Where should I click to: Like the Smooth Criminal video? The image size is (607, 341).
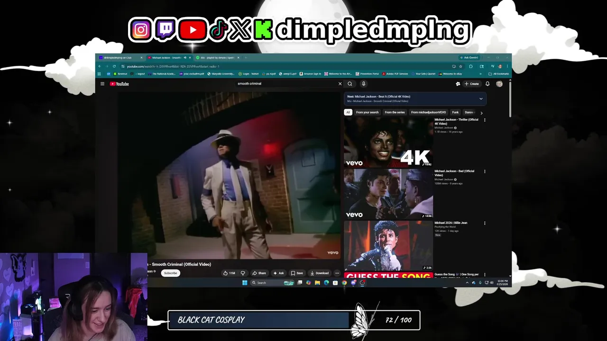pos(229,273)
